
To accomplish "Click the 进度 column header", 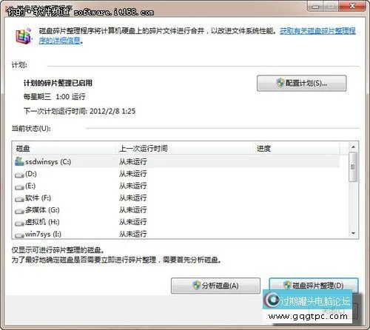I will 297,149.
